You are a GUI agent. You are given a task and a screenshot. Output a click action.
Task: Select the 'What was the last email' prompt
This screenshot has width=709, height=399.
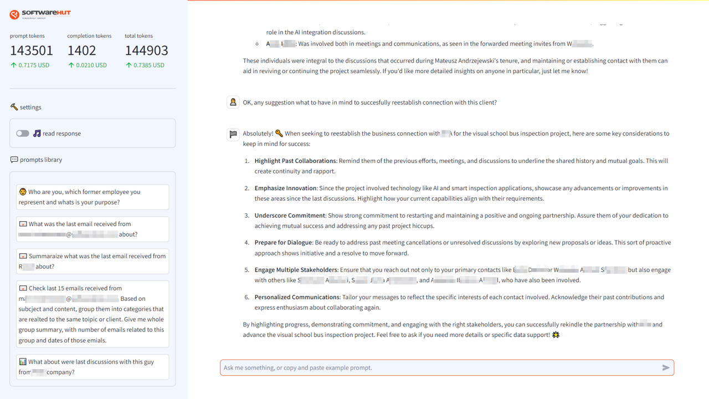click(93, 229)
